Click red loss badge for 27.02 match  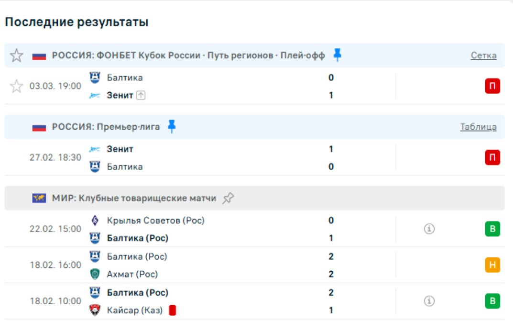click(x=492, y=157)
